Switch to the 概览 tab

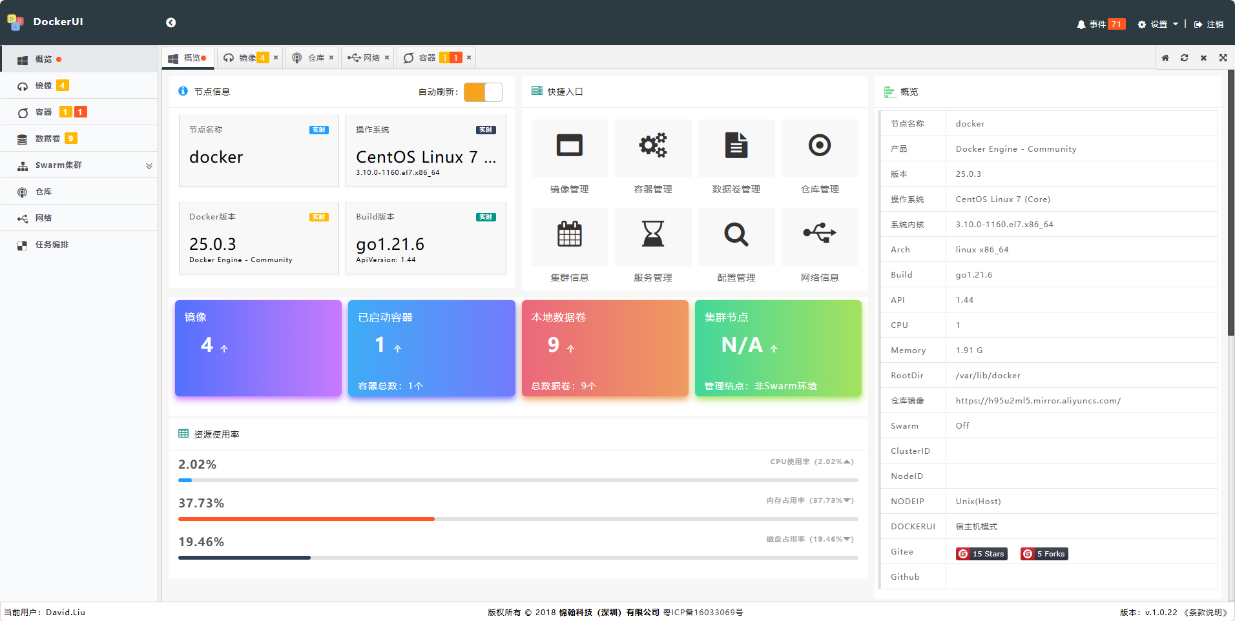point(188,58)
